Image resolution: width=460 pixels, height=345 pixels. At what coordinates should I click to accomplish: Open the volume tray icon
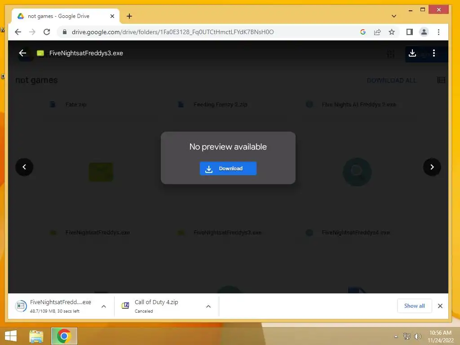tap(417, 336)
